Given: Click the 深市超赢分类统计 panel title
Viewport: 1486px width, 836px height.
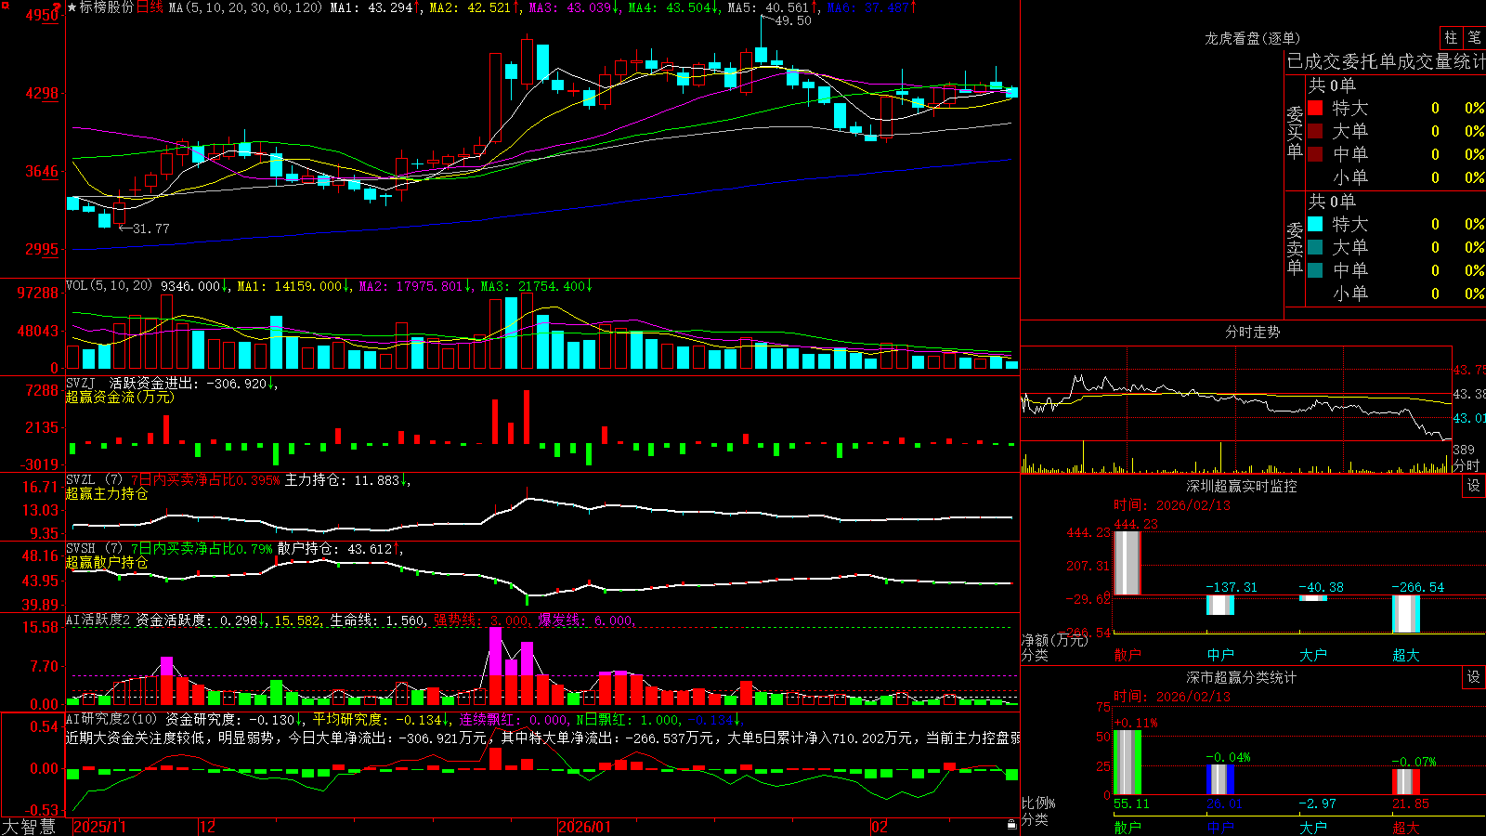Looking at the screenshot, I should coord(1241,677).
